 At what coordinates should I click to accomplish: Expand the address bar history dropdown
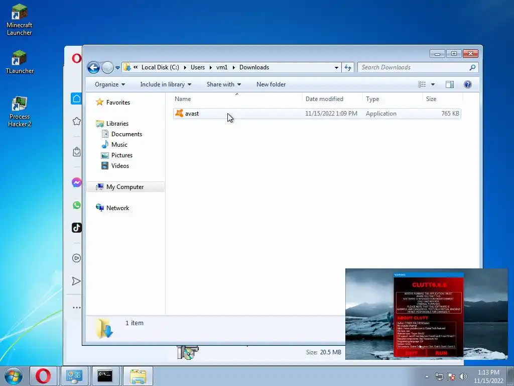pyautogui.click(x=336, y=68)
